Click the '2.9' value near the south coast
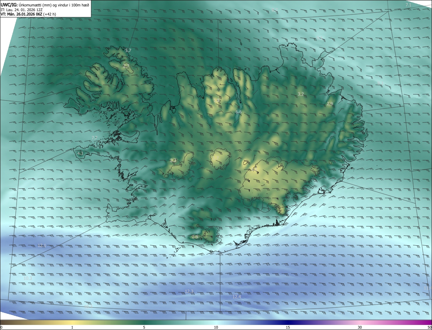This screenshot has width=432, height=330. [x=195, y=237]
